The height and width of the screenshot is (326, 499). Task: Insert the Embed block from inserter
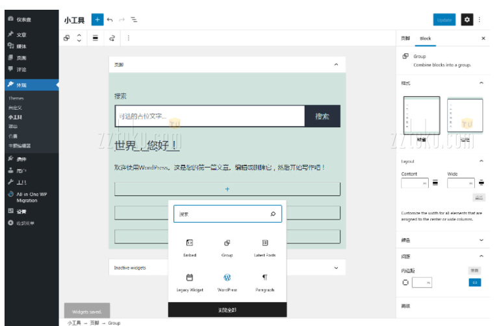tap(190, 247)
